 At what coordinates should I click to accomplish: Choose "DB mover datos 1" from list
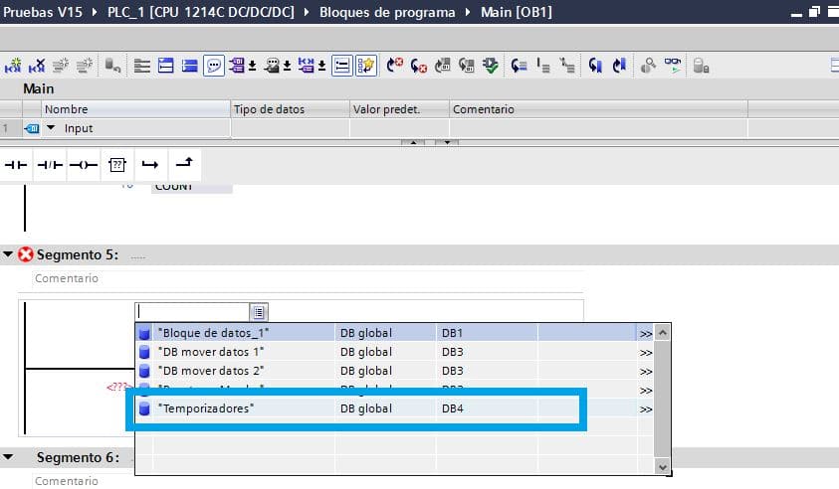click(x=211, y=352)
